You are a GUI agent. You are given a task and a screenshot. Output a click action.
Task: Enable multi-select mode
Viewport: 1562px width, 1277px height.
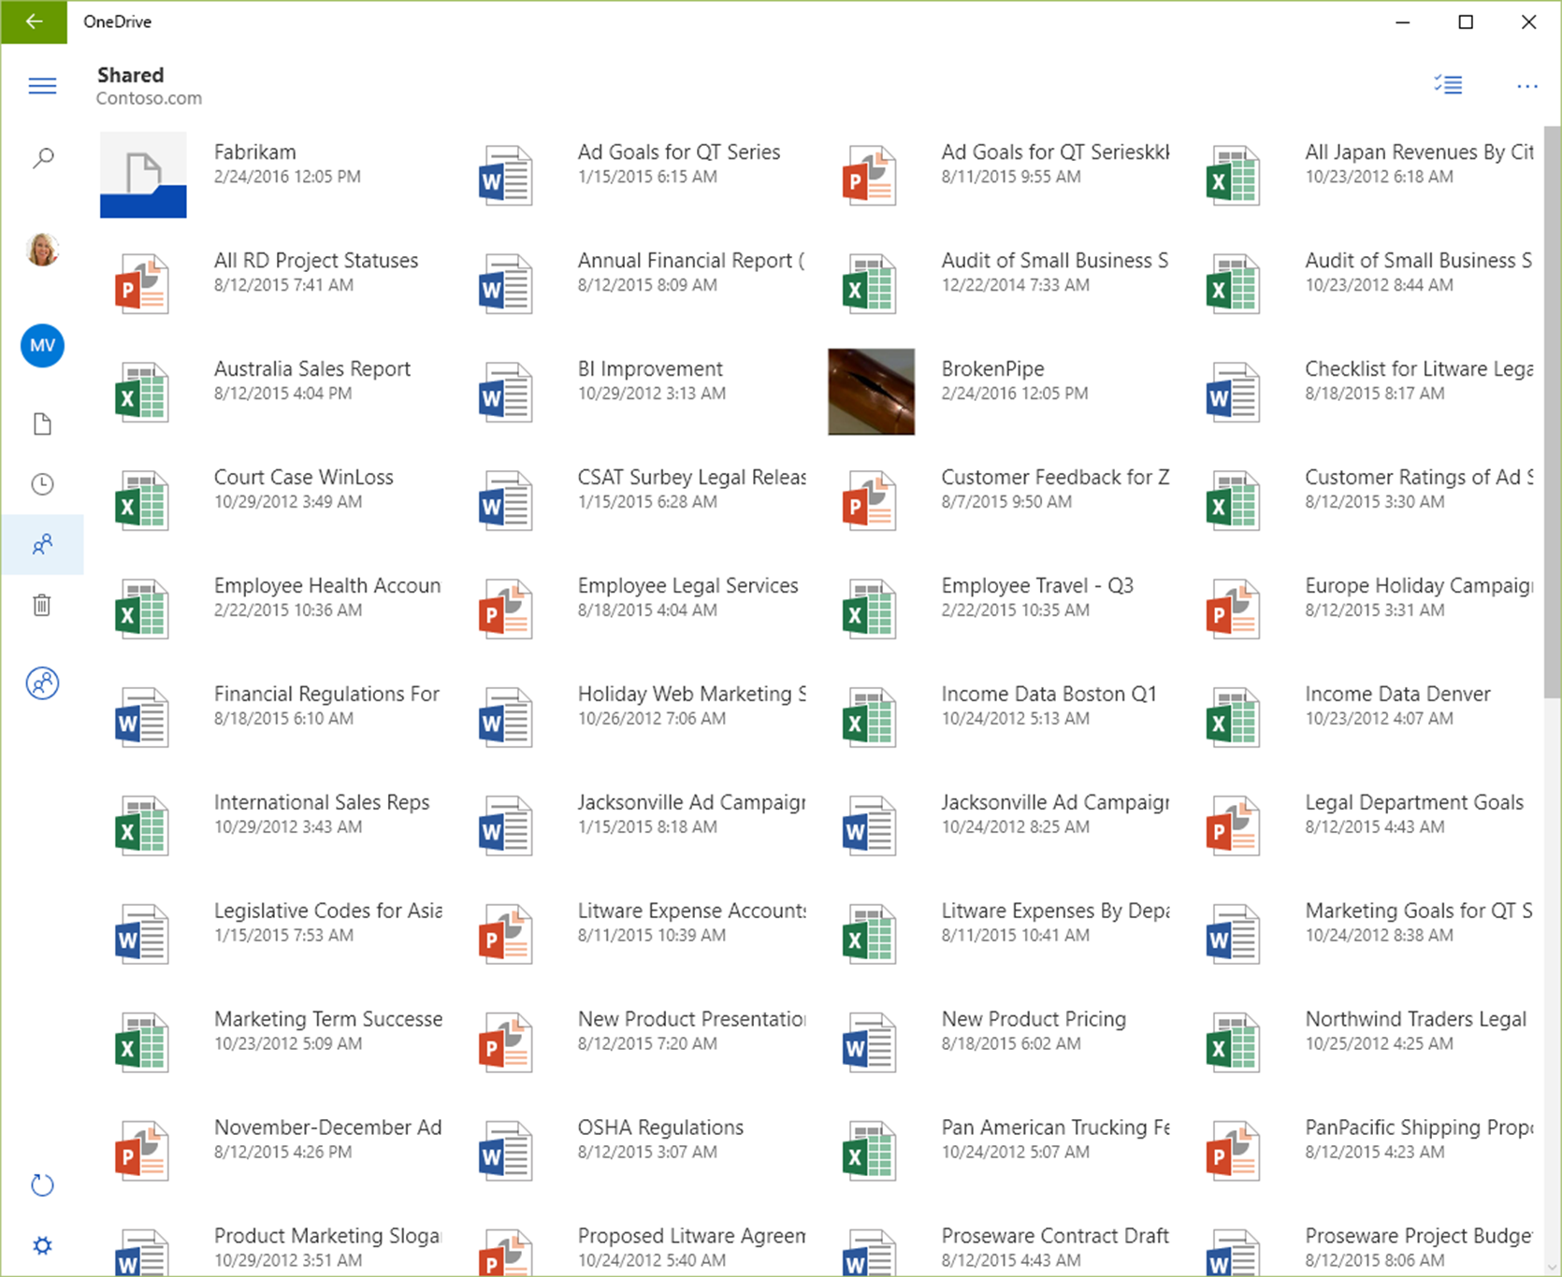[x=1448, y=85]
